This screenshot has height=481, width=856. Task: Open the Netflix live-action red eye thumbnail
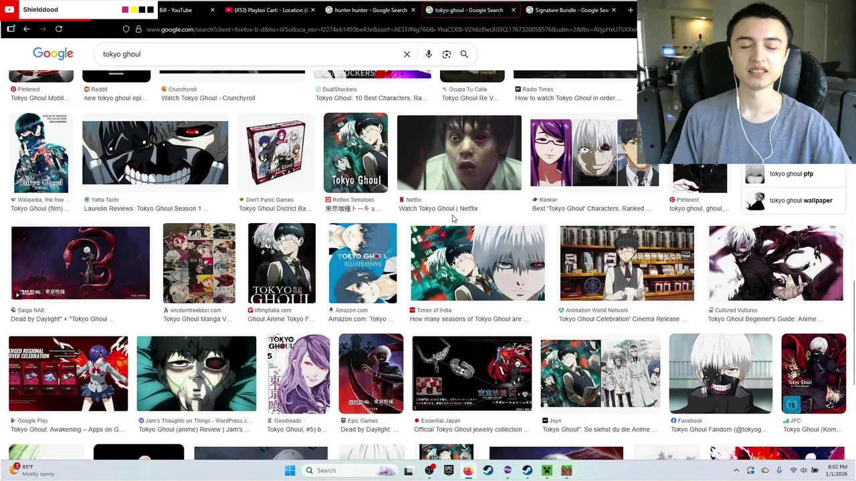(459, 153)
